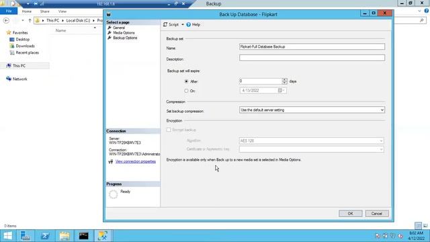Expand the Explorer ribbon chevron
Viewport: 430px width, 242px height.
(x=419, y=11)
